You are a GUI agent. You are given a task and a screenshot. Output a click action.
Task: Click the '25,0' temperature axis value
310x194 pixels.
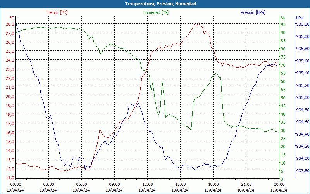(x=10, y=51)
